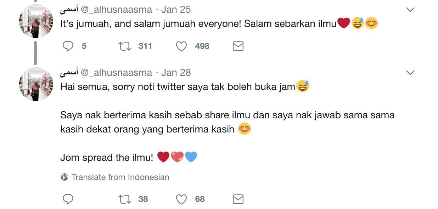Open the reply composer for the Jan 28 tweet
Image resolution: width=438 pixels, height=209 pixels.
pos(68,199)
